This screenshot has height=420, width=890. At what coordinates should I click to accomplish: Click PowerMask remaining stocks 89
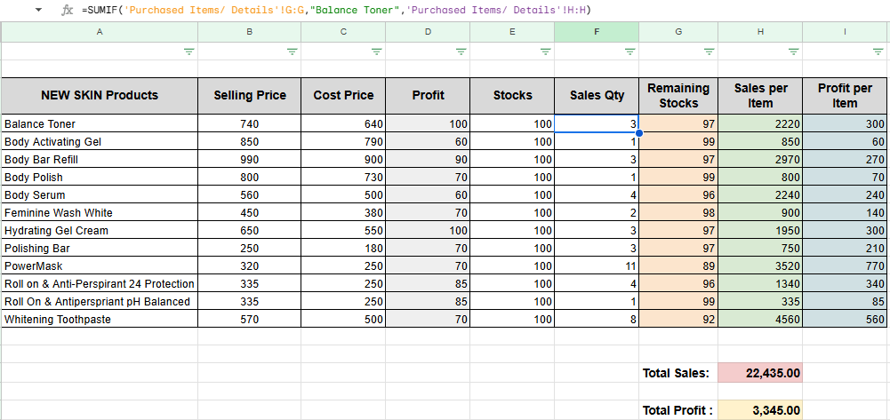click(x=678, y=265)
